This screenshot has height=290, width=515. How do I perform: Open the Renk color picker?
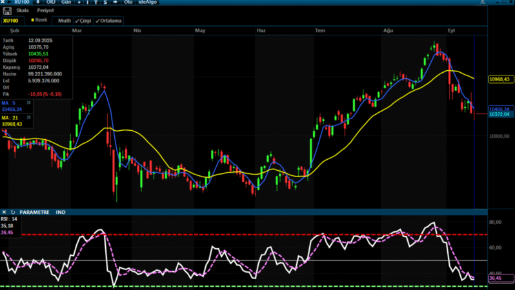pyautogui.click(x=39, y=20)
